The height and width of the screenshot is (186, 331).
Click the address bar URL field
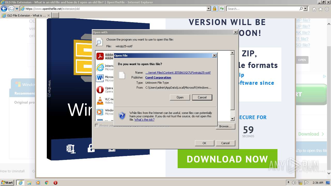(113, 9)
